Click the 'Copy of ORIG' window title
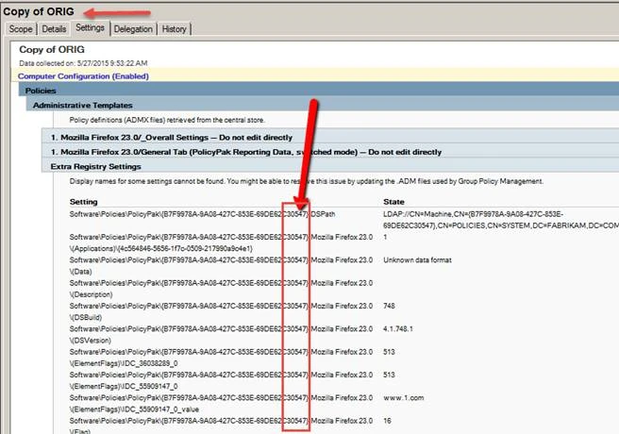619x434 pixels. [41, 10]
